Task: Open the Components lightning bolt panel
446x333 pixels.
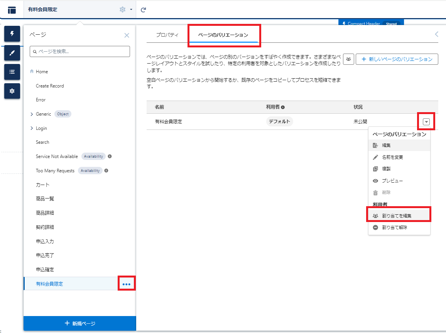Action: tap(12, 34)
